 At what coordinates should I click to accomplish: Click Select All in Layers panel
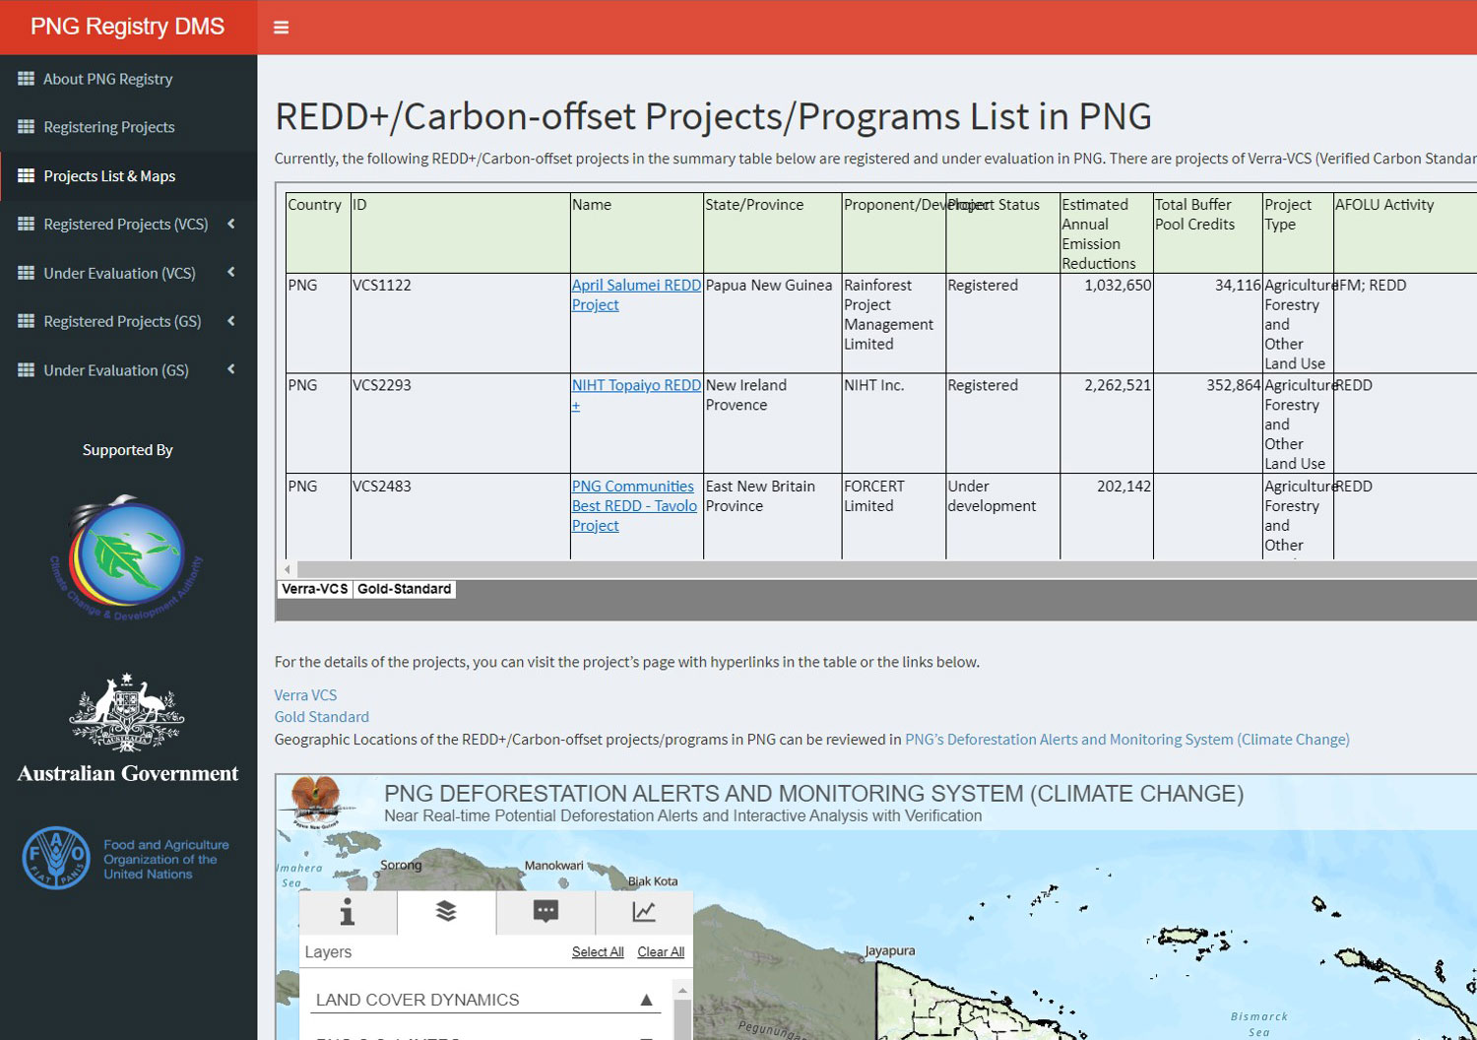tap(598, 952)
